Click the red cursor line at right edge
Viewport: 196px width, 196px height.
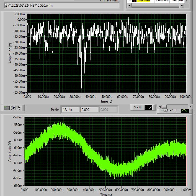pos(186,151)
